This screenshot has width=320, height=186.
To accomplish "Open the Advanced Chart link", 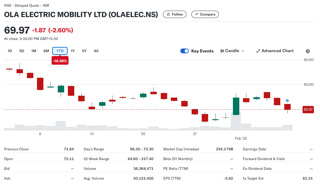I will [275, 51].
